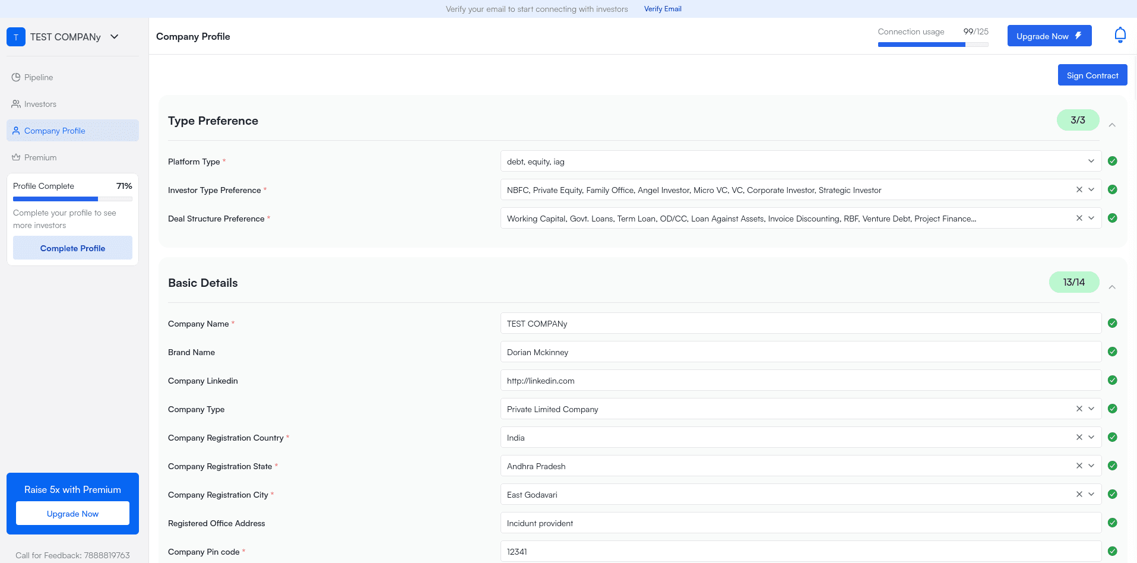Select Company Profile in the sidebar

[x=72, y=131]
